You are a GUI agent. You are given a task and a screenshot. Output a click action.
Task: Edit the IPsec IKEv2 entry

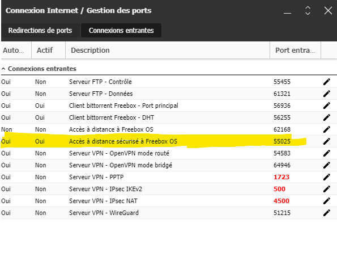(x=326, y=189)
